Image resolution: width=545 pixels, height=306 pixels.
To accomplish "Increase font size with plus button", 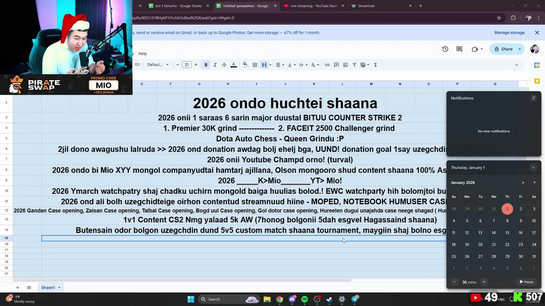I will pyautogui.click(x=196, y=65).
